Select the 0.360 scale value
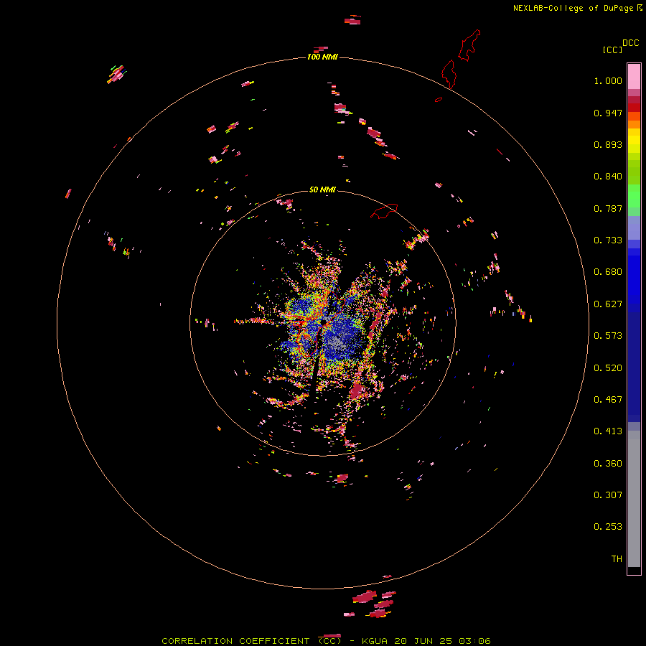646x646 pixels. pos(608,464)
